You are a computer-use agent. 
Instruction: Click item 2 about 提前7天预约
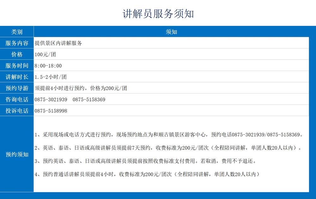pyautogui.click(x=168, y=148)
